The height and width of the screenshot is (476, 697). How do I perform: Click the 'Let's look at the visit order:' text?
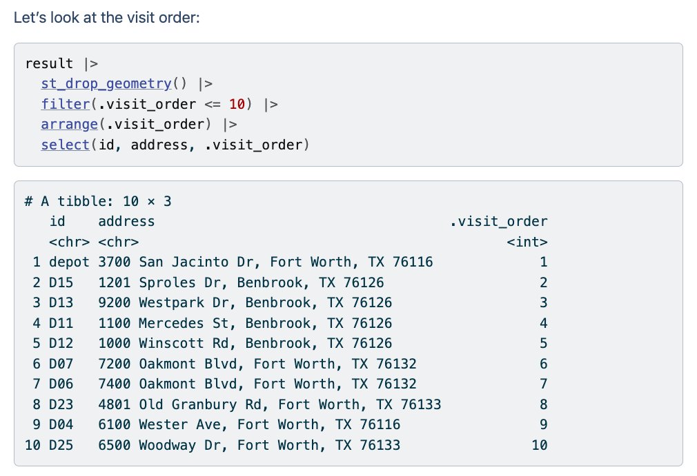[107, 18]
